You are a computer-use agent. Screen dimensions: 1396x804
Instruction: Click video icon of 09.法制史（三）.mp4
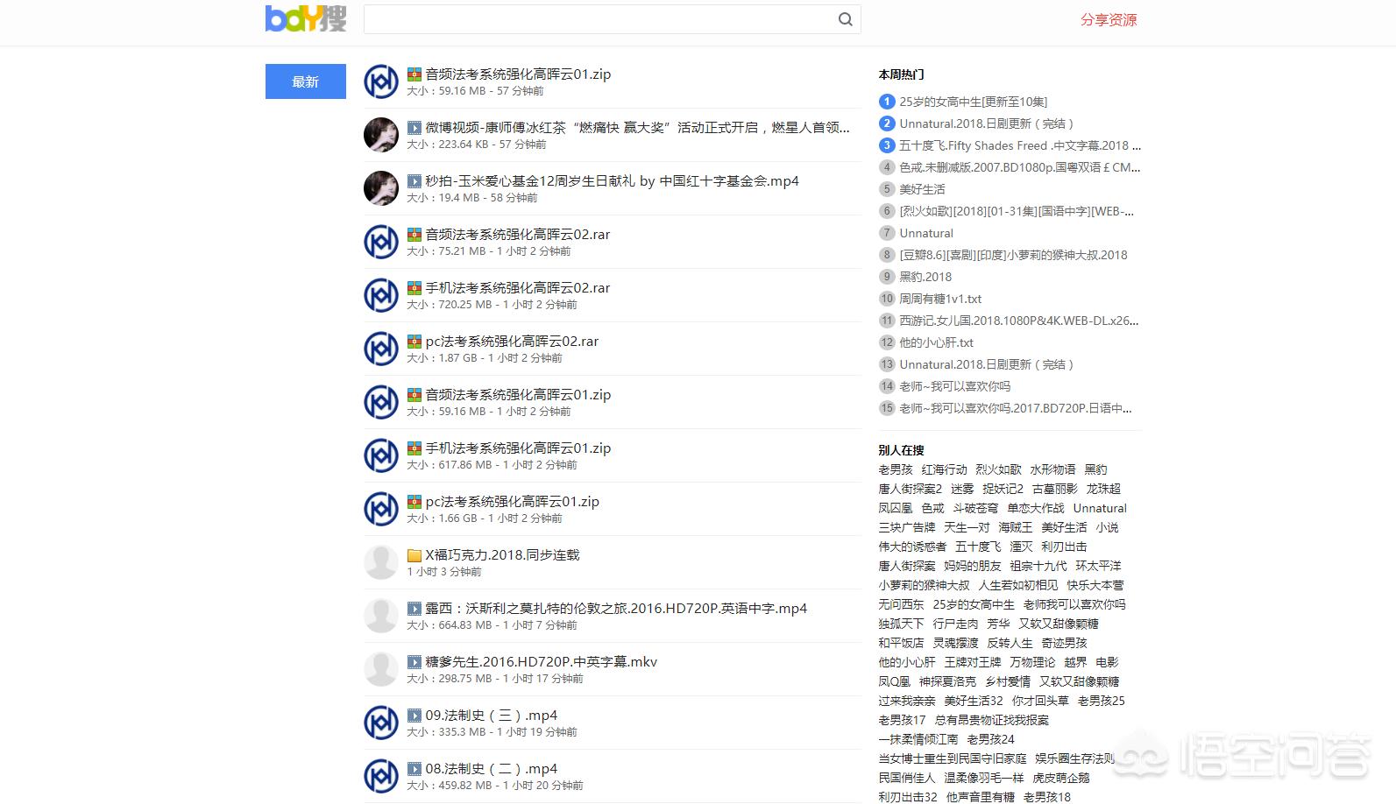[415, 716]
